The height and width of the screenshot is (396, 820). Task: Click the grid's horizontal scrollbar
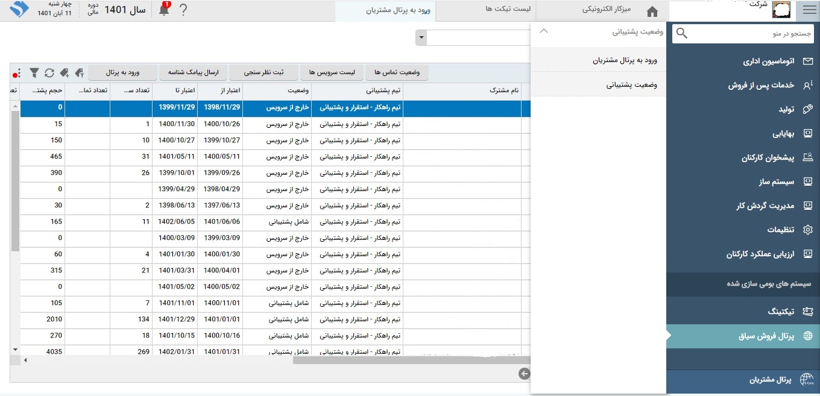tap(410, 360)
